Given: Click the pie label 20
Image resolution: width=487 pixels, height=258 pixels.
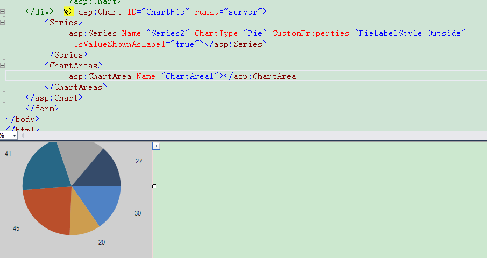Looking at the screenshot, I should point(102,242).
